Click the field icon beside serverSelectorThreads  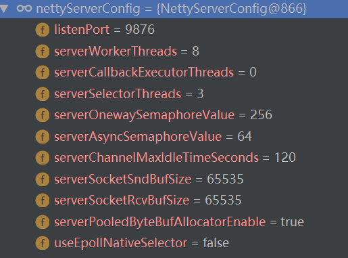coord(43,94)
